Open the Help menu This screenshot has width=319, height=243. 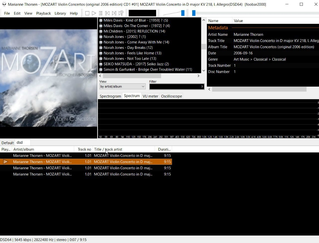coord(74,13)
